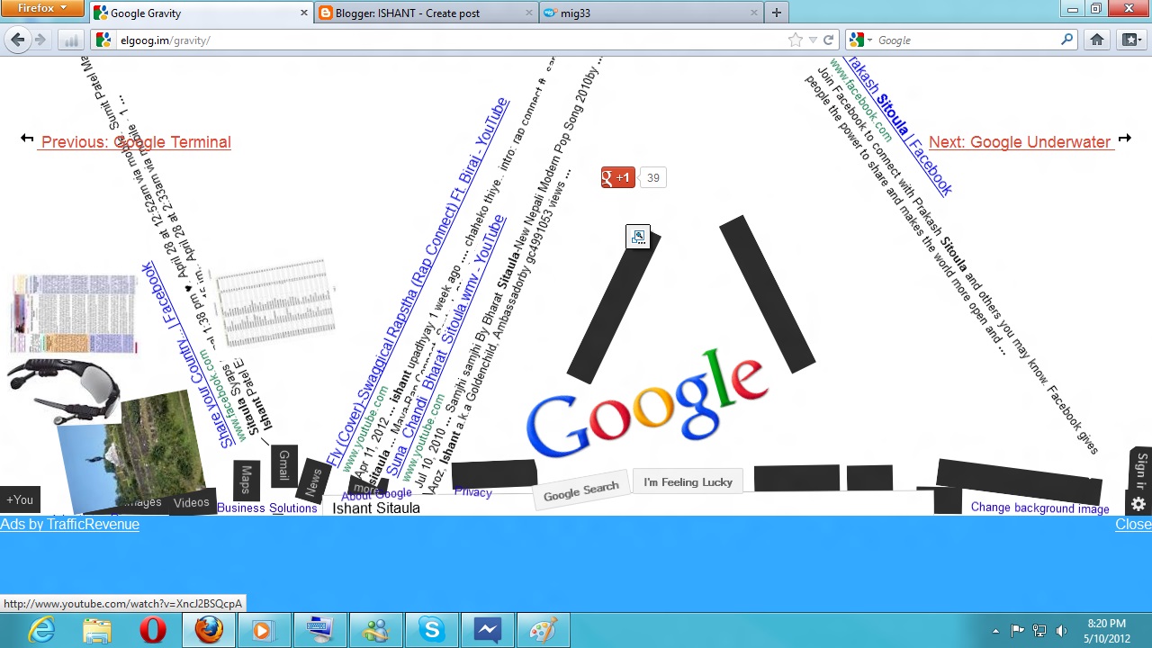The width and height of the screenshot is (1152, 648).
Task: Open Next: Google Underwater link
Action: (x=1020, y=142)
